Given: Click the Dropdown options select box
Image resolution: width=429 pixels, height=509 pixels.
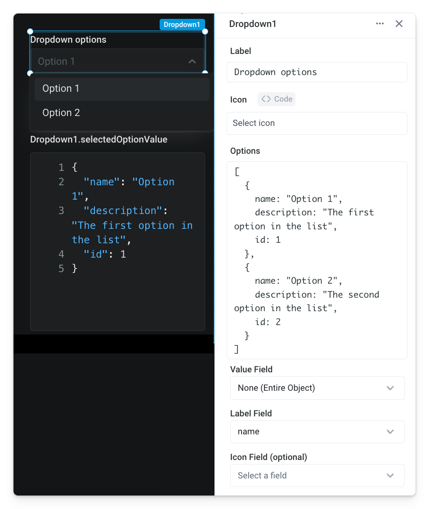Looking at the screenshot, I should [x=108, y=62].
